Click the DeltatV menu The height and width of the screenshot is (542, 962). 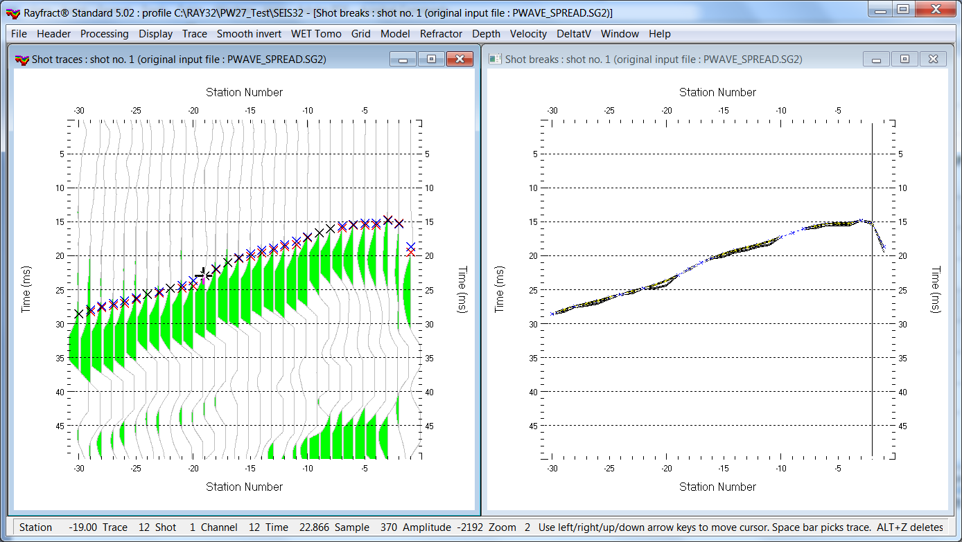[573, 34]
